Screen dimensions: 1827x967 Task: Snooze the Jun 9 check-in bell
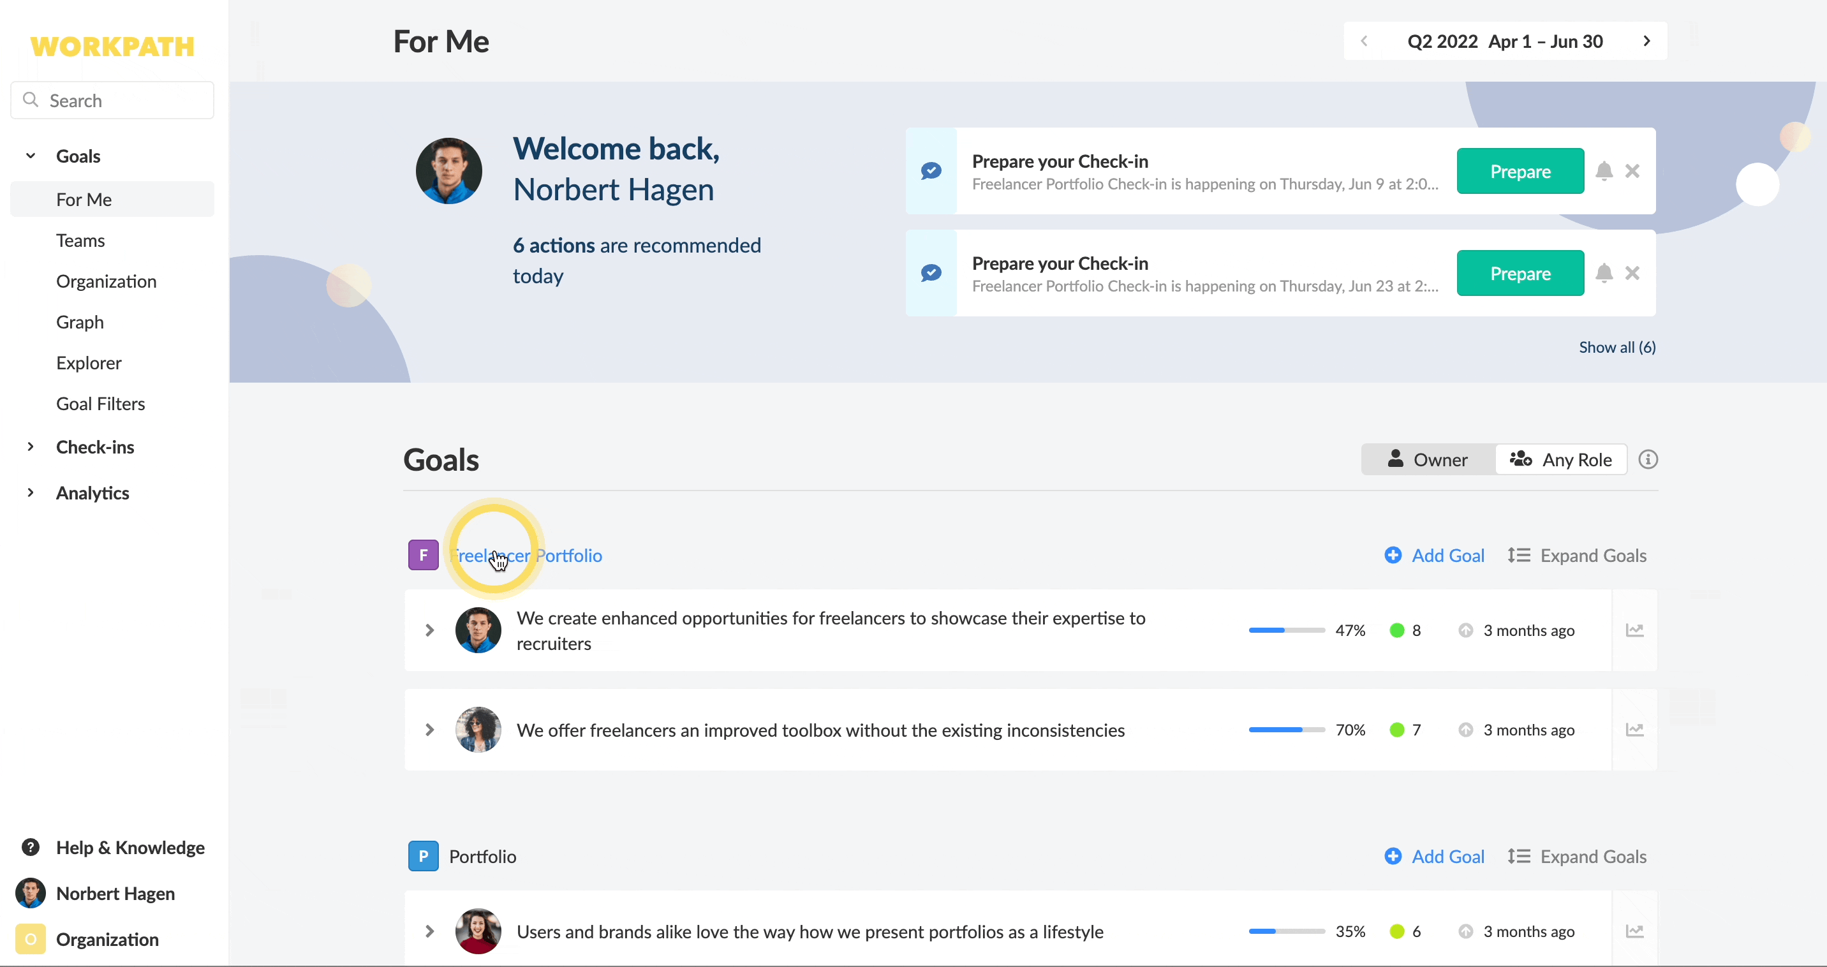[x=1604, y=171]
